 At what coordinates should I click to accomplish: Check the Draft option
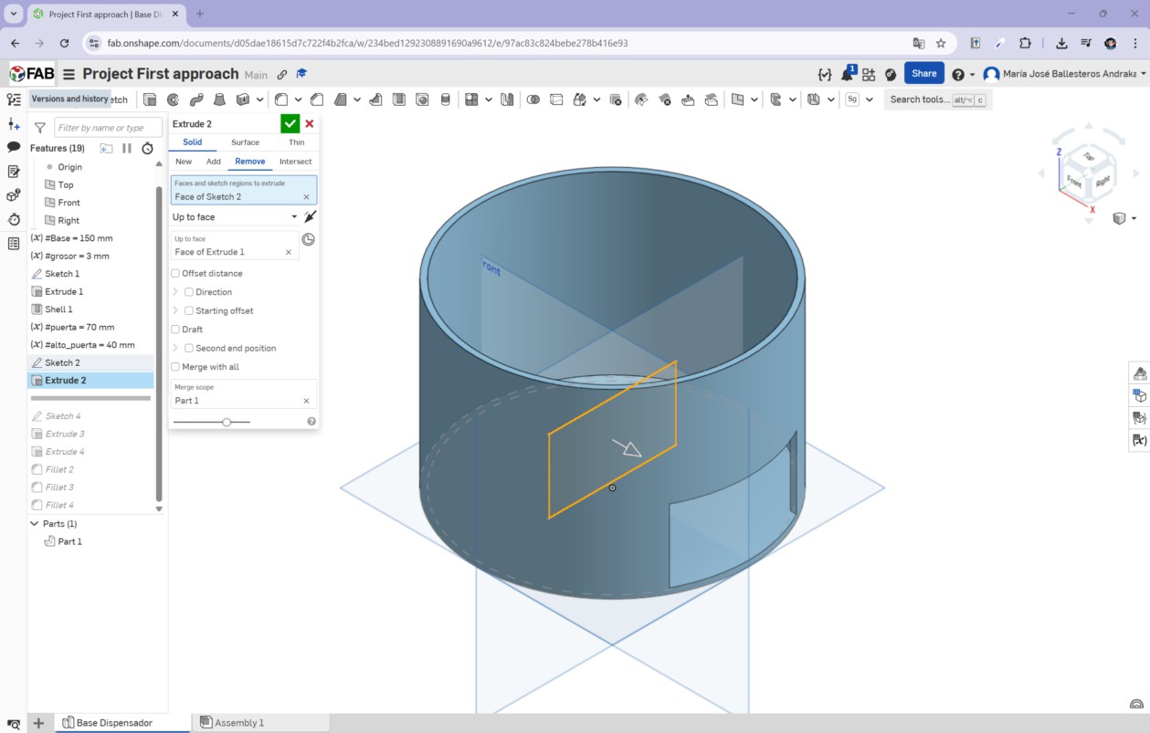(175, 330)
